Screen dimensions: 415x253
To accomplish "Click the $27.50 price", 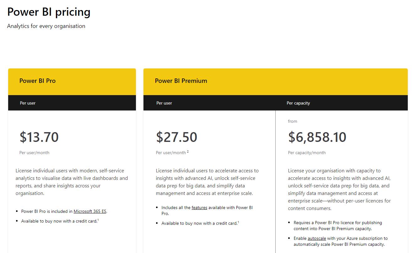I will 176,137.
